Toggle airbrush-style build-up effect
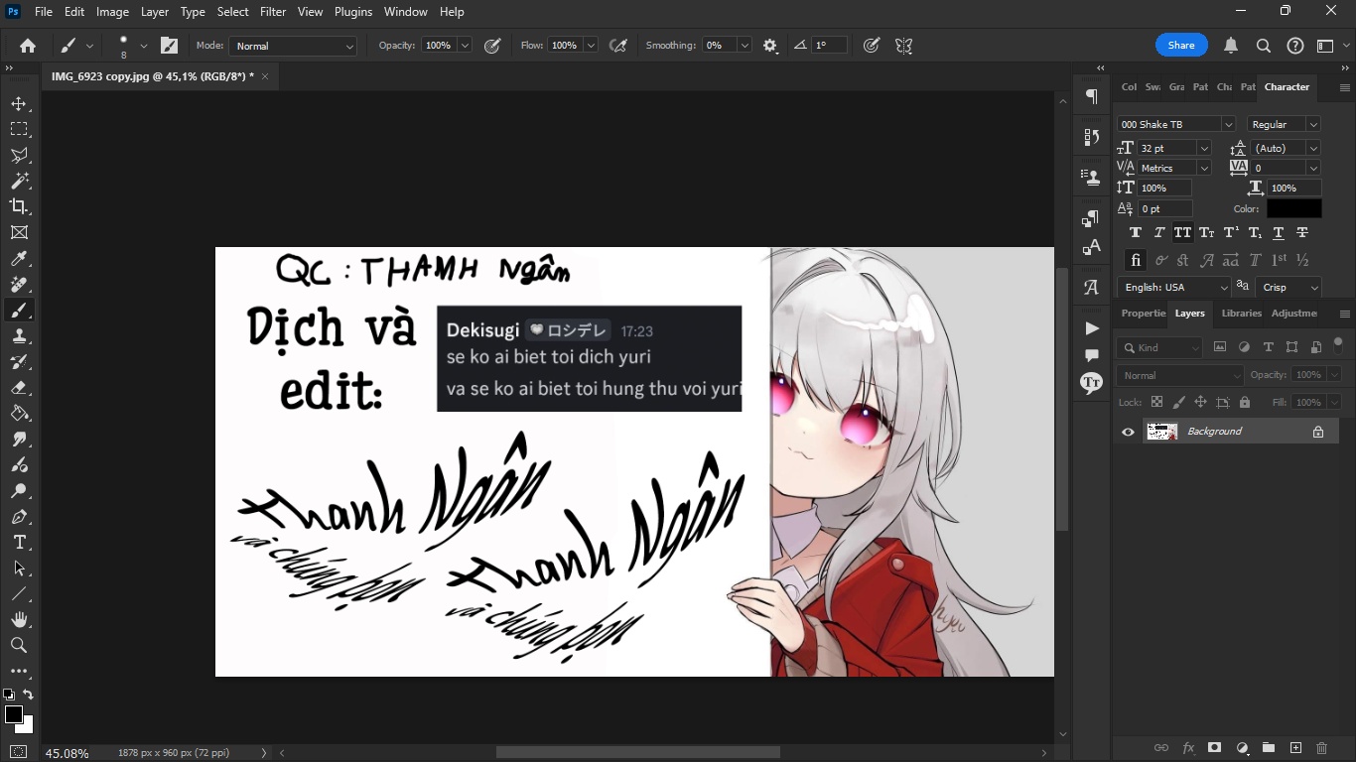 618,46
